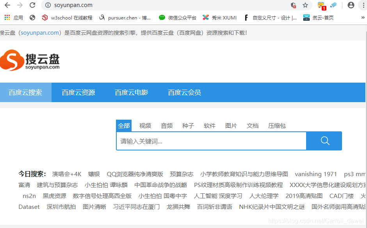The width and height of the screenshot is (367, 228).
Task: Open the 微信公众平台 bookmark
Action: pyautogui.click(x=178, y=18)
